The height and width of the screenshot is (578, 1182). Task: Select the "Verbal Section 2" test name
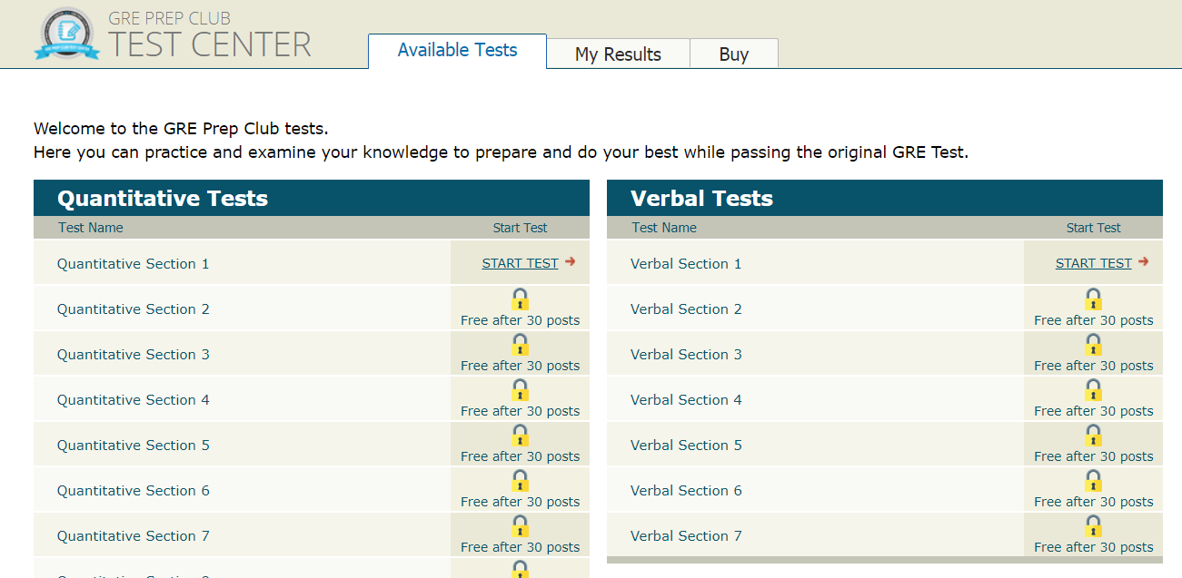(686, 309)
